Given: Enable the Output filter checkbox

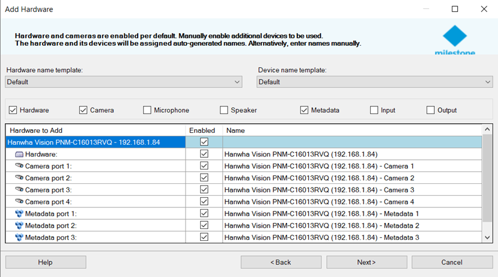Looking at the screenshot, I should click(x=430, y=110).
